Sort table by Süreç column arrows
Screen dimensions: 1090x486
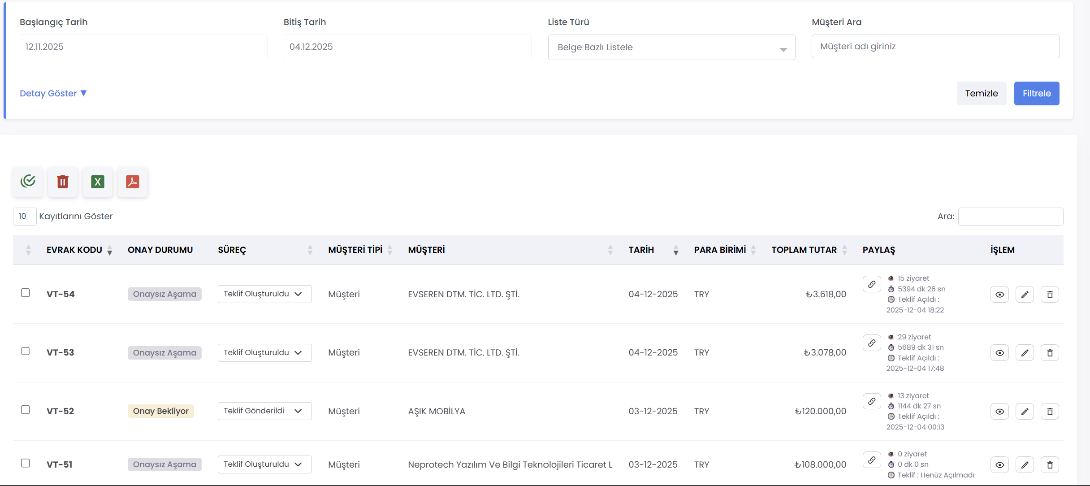pyautogui.click(x=310, y=250)
